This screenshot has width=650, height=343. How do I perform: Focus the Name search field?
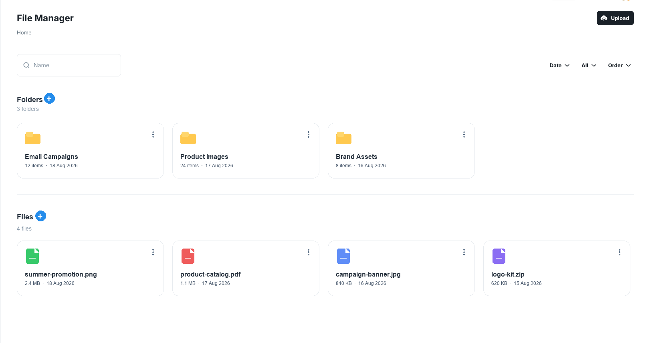tap(69, 65)
